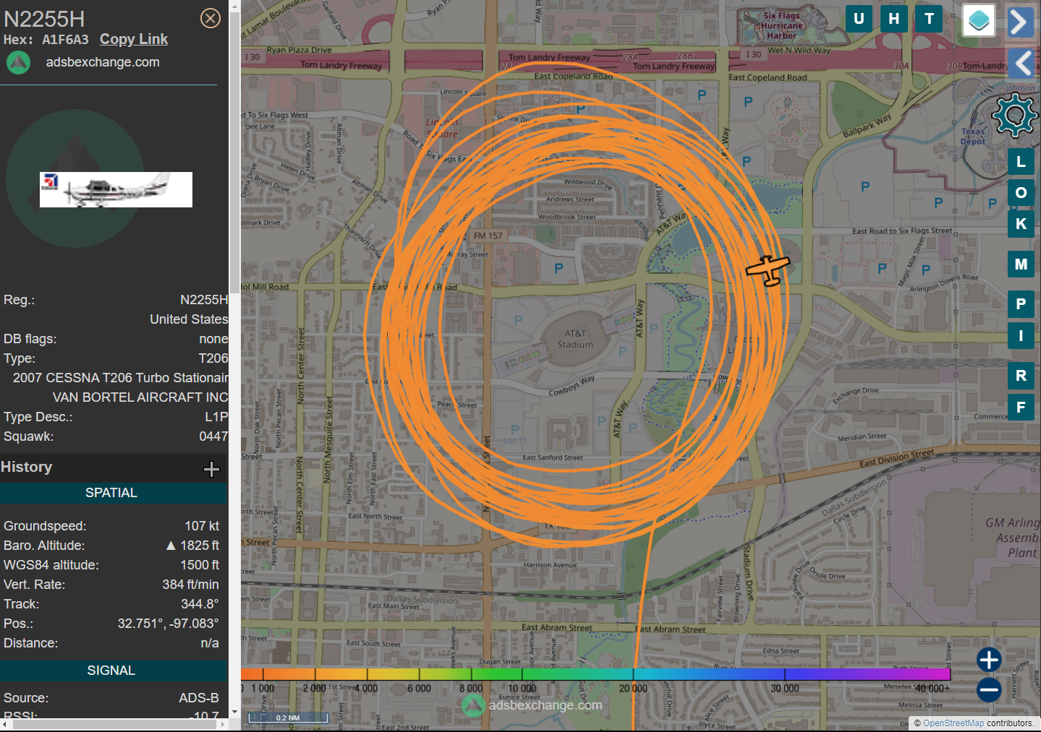Click the DB flags none value

[213, 339]
